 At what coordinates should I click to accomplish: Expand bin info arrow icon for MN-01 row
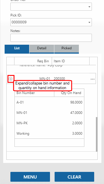coord(11,79)
